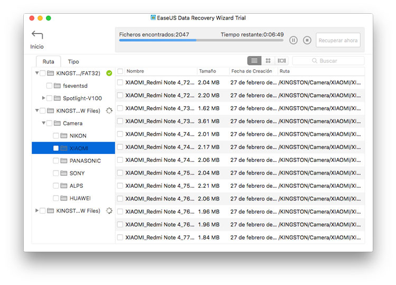Collapse the Camera folder
This screenshot has height=285, width=396.
coord(43,123)
